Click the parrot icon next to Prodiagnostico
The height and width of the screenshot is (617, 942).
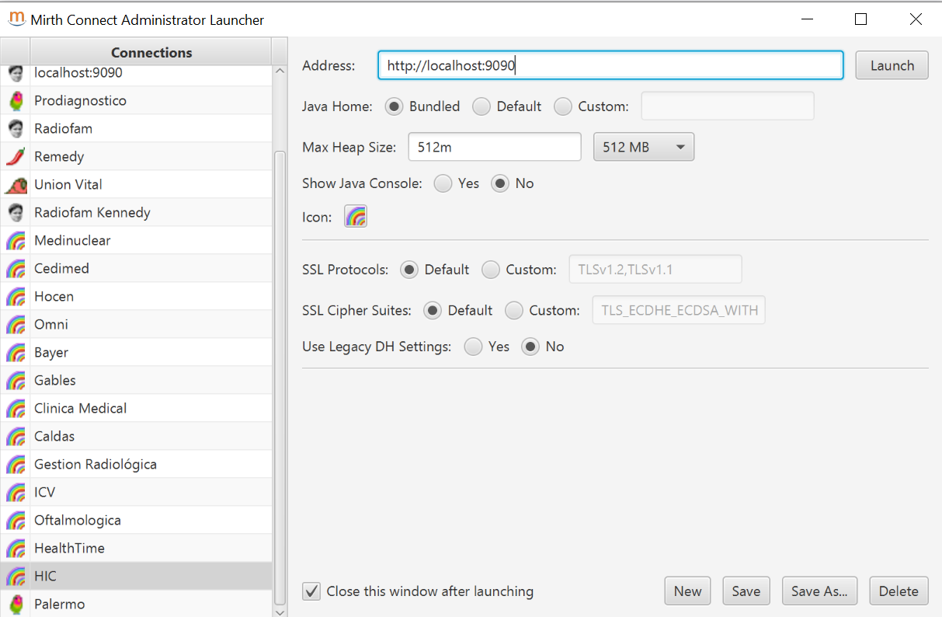coord(16,100)
